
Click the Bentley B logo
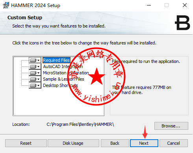(x=182, y=23)
